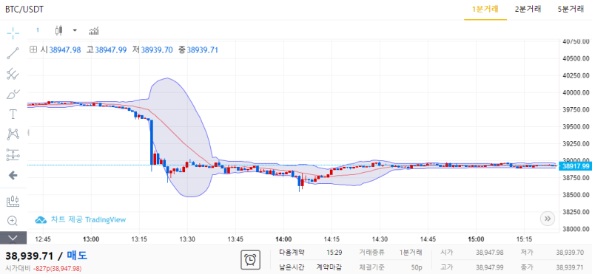Image resolution: width=592 pixels, height=274 pixels.
Task: Select the pitchfork drawing tool
Action: (x=13, y=74)
